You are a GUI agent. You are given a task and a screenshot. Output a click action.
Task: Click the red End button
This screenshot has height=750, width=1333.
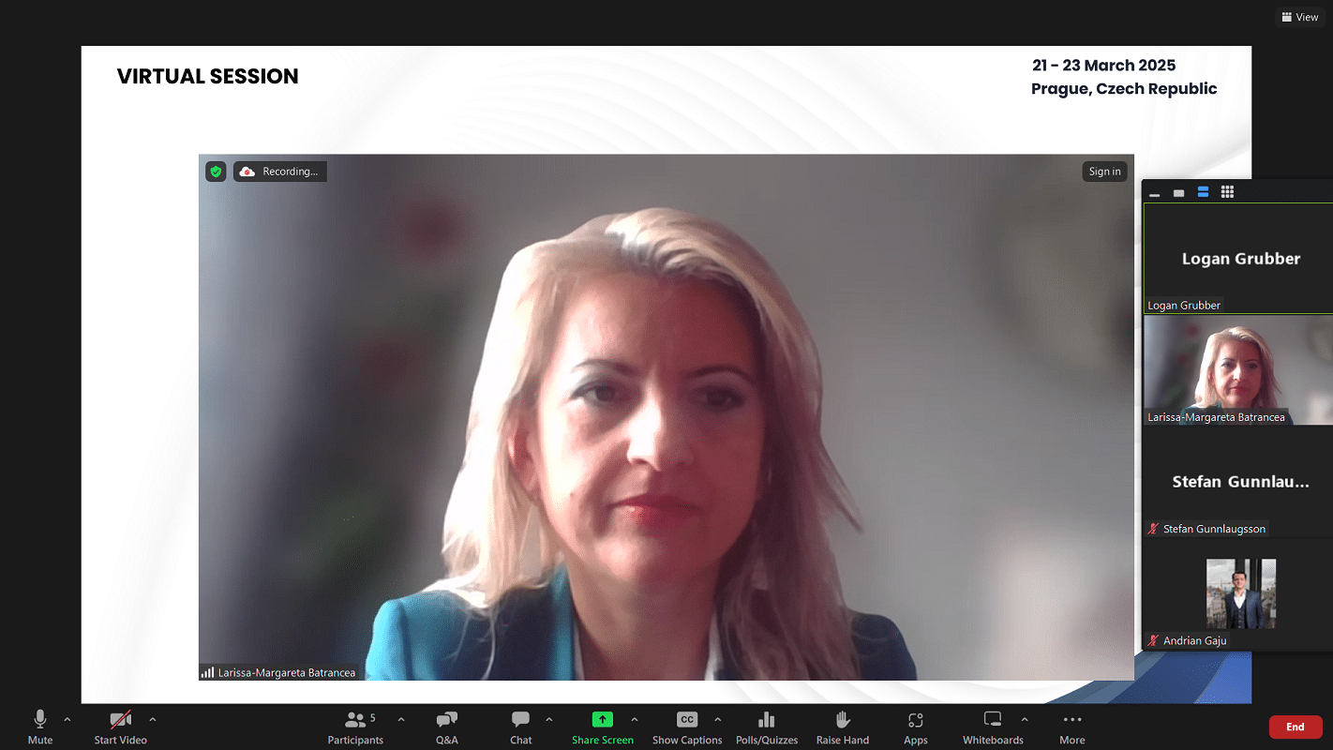click(x=1295, y=727)
